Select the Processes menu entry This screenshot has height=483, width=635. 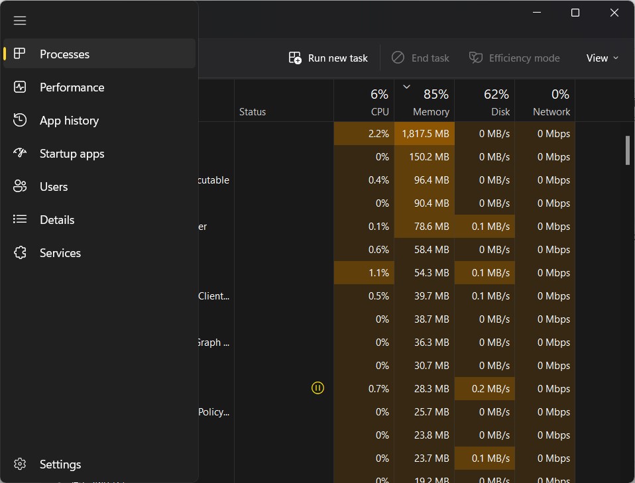tap(64, 54)
